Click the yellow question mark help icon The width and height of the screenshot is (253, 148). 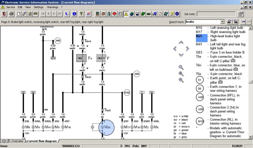[81, 13]
